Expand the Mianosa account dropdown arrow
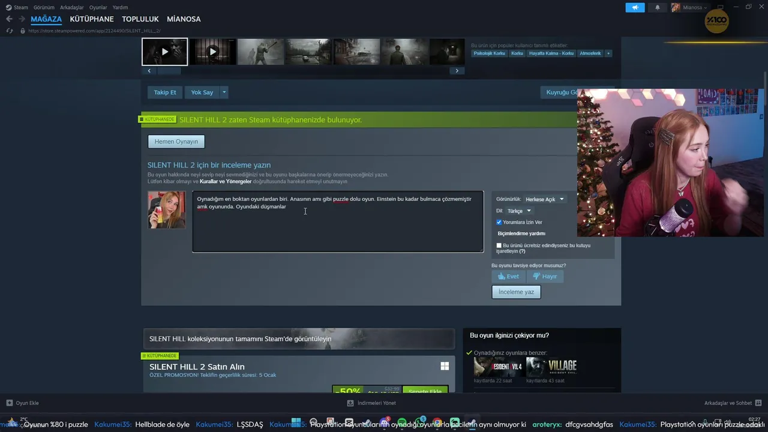Image resolution: width=768 pixels, height=432 pixels. [x=706, y=8]
